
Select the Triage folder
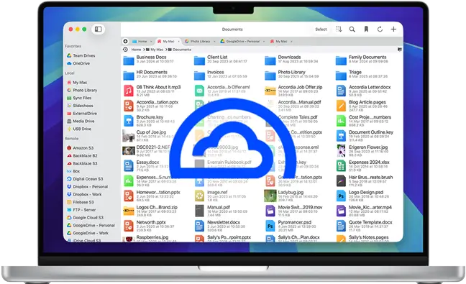click(362, 75)
